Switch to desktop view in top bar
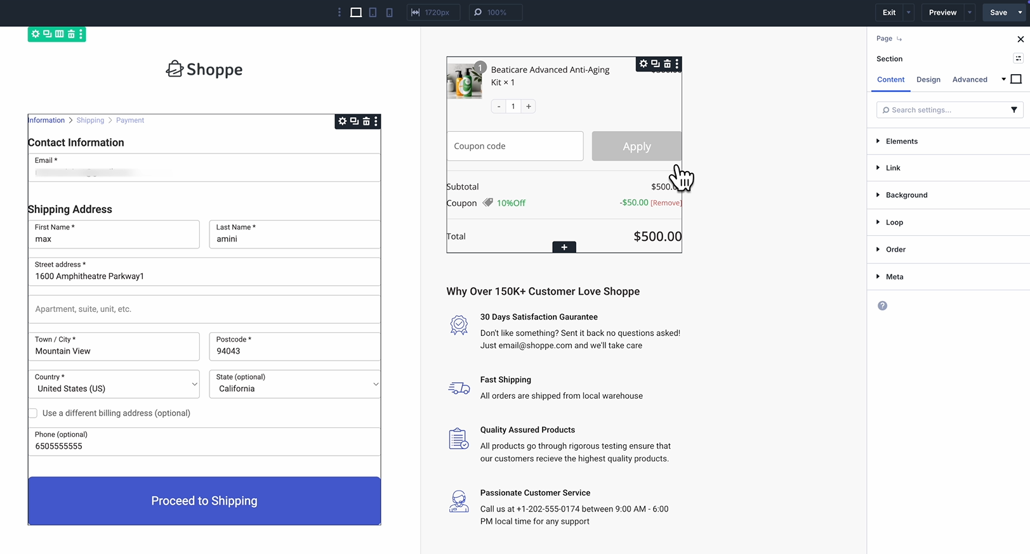The height and width of the screenshot is (554, 1030). tap(356, 12)
